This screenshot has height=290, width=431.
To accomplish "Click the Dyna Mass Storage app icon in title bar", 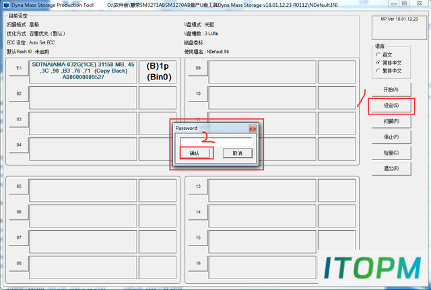I will [6, 5].
